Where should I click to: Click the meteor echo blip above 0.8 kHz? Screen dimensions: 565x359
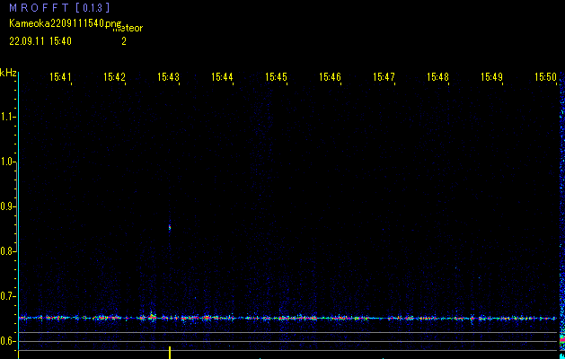click(170, 228)
